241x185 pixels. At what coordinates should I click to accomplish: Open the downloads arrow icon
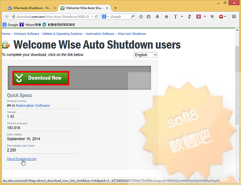click(157, 17)
